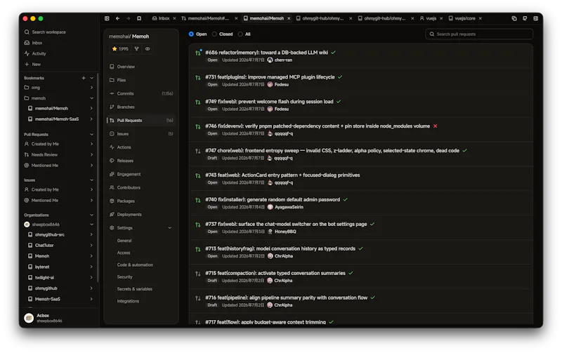562x353 pixels.
Task: Click green check status on PR #740
Action: click(345, 199)
